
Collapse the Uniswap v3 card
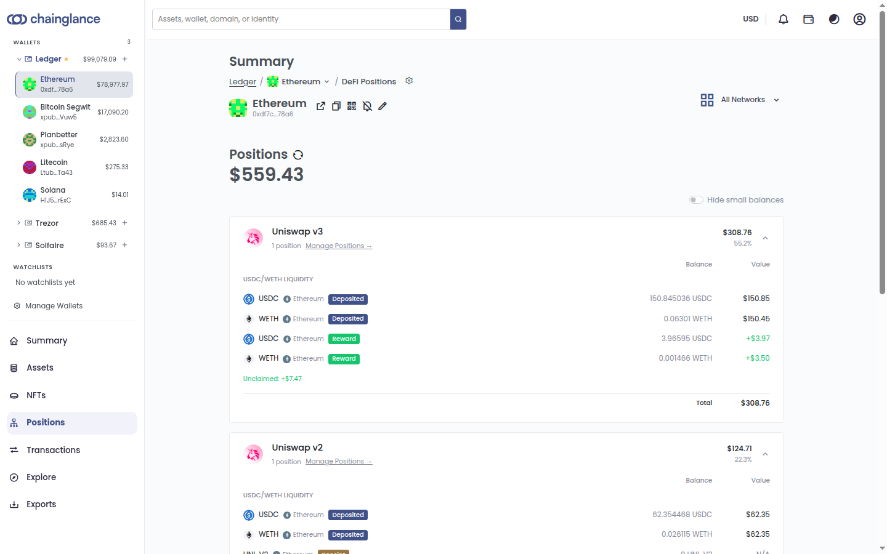(766, 238)
